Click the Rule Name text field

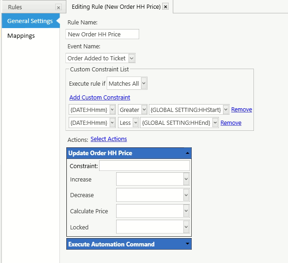[102, 34]
